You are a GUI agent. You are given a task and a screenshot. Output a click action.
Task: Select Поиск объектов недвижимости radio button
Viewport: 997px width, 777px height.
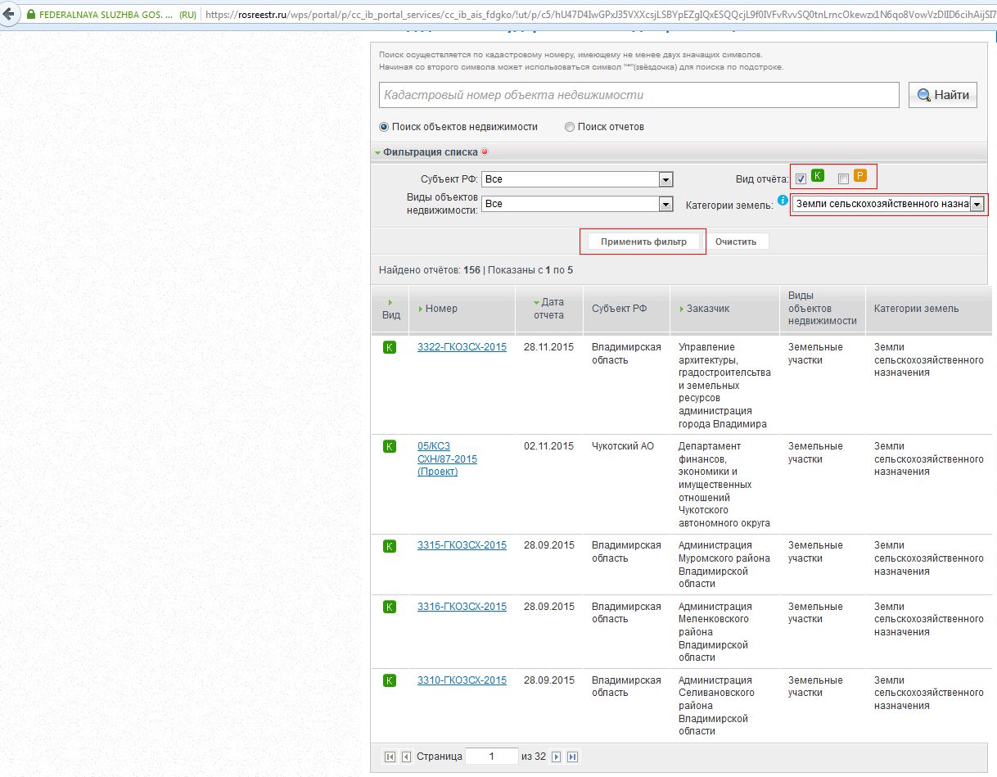tap(384, 127)
